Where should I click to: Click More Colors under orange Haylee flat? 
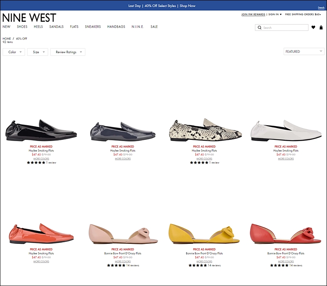click(41, 262)
